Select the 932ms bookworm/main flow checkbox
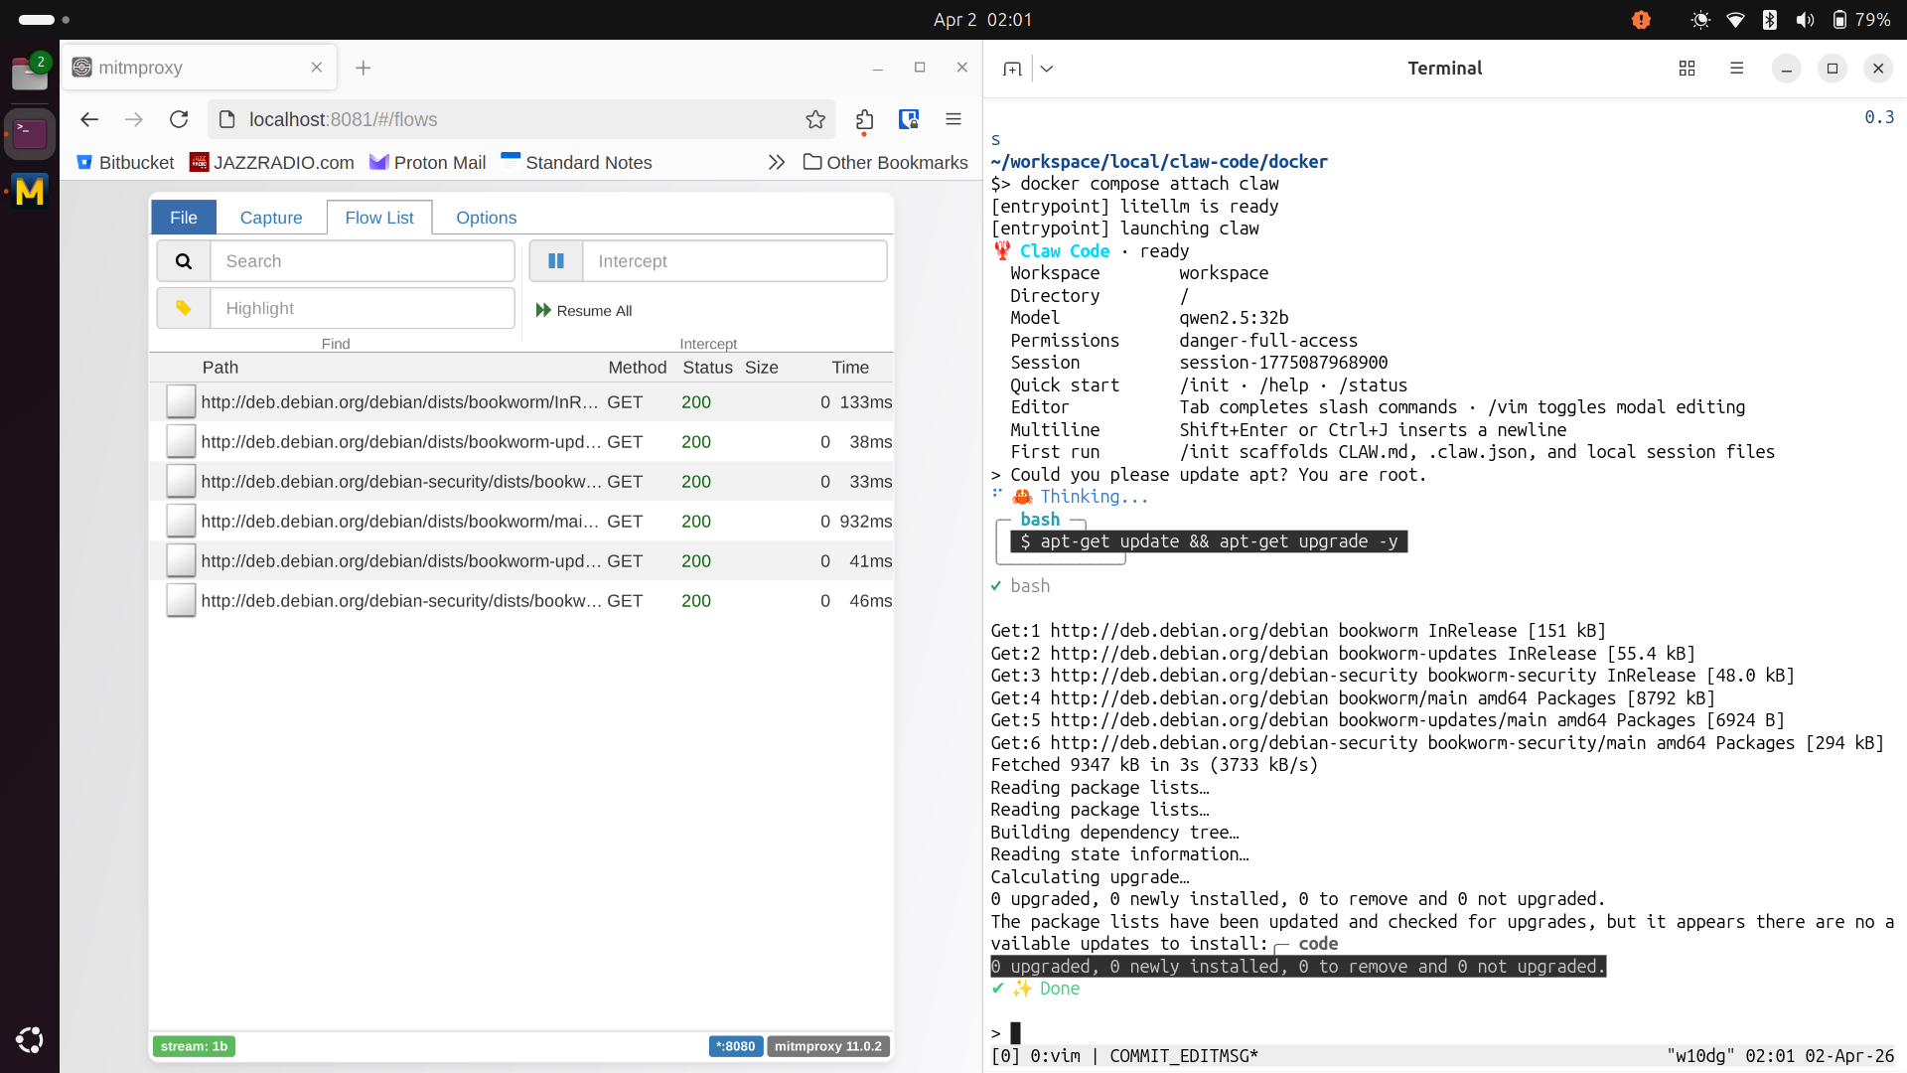This screenshot has height=1073, width=1907. click(x=181, y=522)
